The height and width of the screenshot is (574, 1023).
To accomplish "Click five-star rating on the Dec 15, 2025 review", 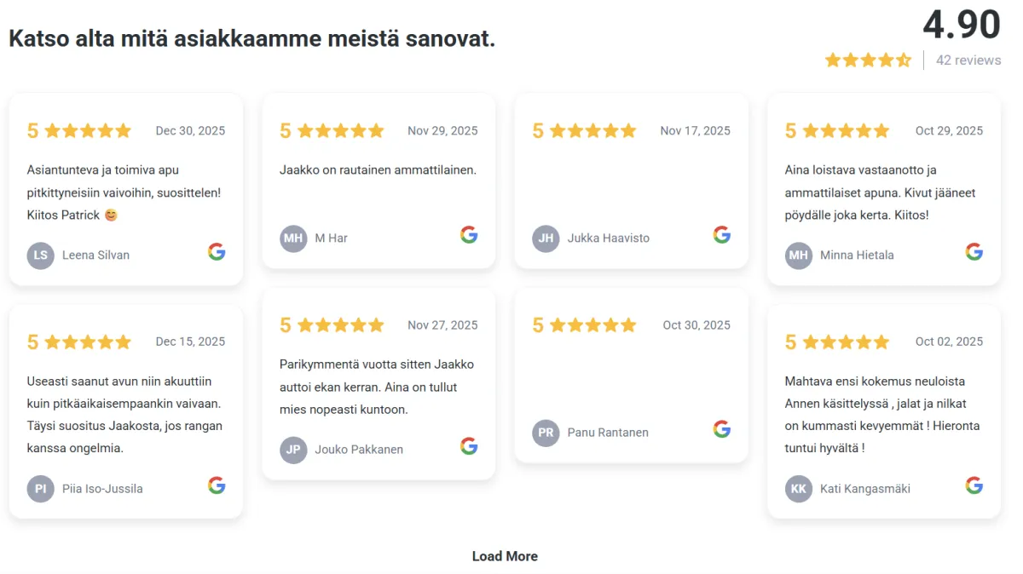I will click(x=88, y=342).
